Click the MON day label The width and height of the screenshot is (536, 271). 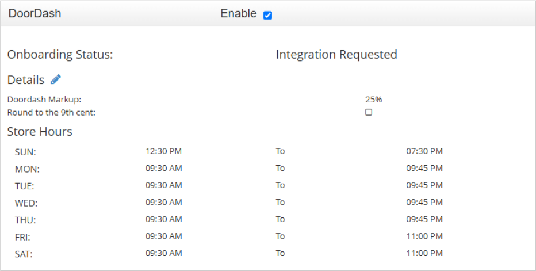point(26,169)
